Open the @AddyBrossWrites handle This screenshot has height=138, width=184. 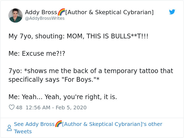(45, 18)
